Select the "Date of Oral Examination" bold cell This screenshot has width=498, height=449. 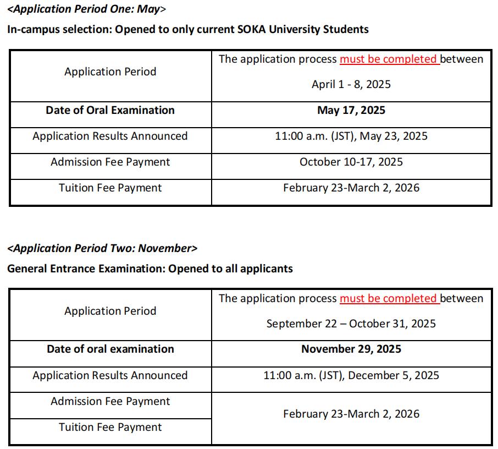point(110,110)
